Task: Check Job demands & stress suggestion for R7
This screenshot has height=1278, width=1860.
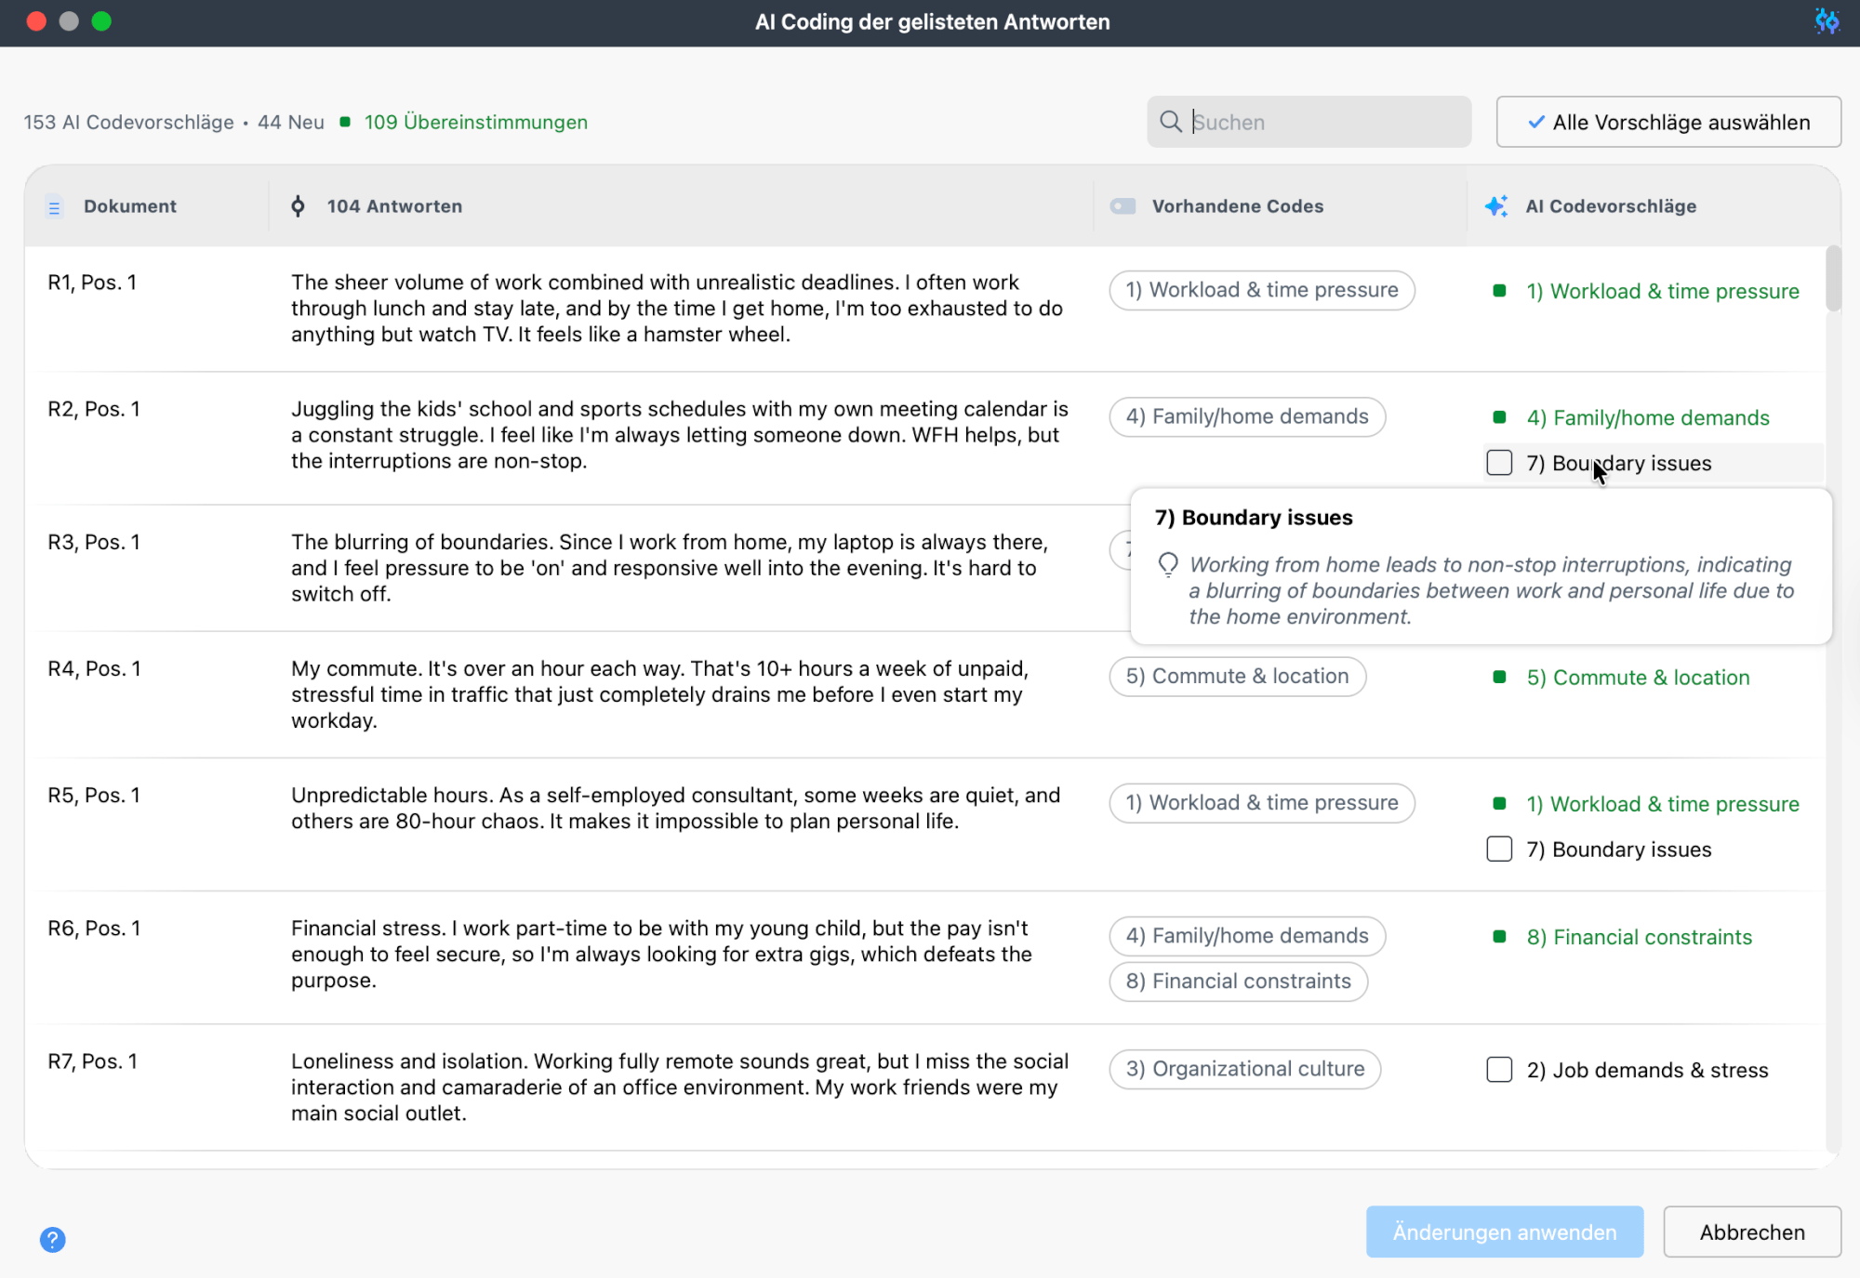Action: point(1499,1070)
